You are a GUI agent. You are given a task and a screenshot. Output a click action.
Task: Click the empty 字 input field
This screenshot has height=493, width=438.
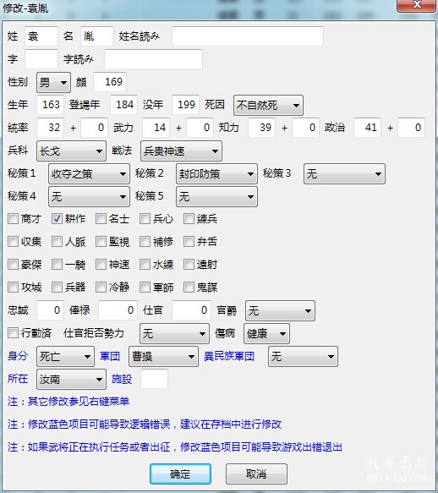[x=41, y=59]
